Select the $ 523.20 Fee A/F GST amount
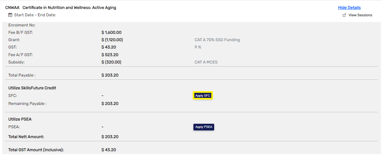This screenshot has width=382, height=155. [110, 55]
